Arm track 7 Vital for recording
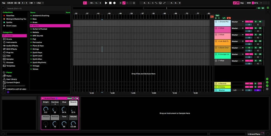Viewport: 271px width, 136px height. coord(260,61)
